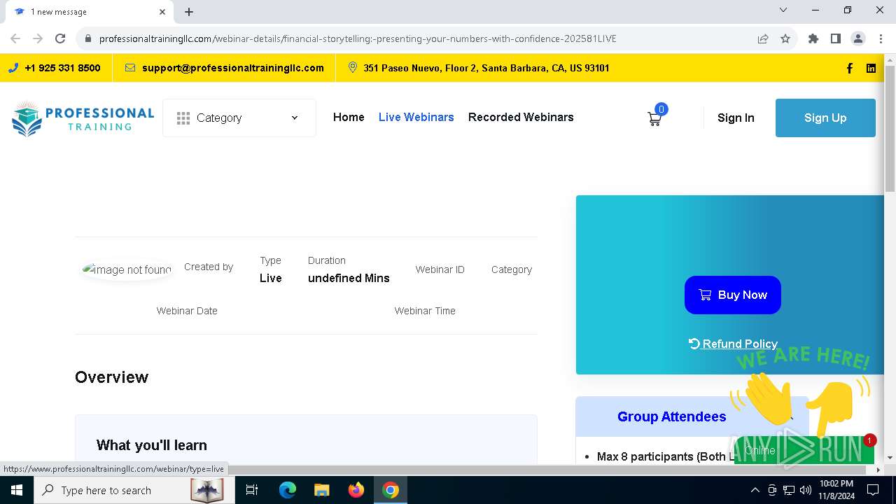Image resolution: width=896 pixels, height=504 pixels.
Task: Open the Chrome profile avatar
Action: pyautogui.click(x=858, y=38)
